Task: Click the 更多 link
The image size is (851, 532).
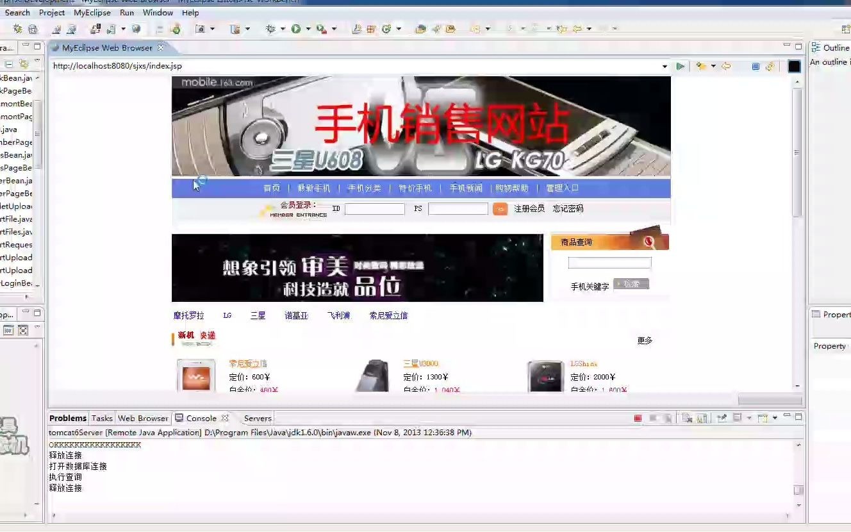Action: (x=645, y=340)
